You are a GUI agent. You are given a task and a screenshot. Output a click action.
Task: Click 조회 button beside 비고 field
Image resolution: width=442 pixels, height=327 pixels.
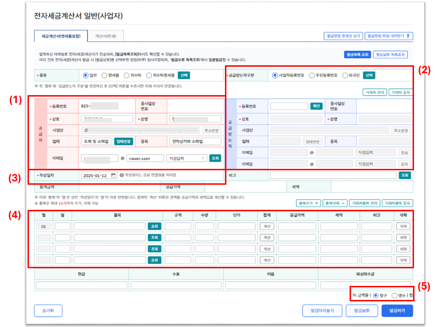pos(405,175)
